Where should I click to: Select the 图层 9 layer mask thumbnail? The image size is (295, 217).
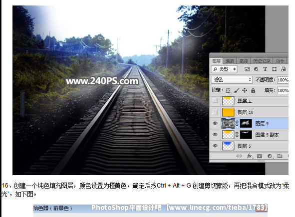tap(246, 123)
